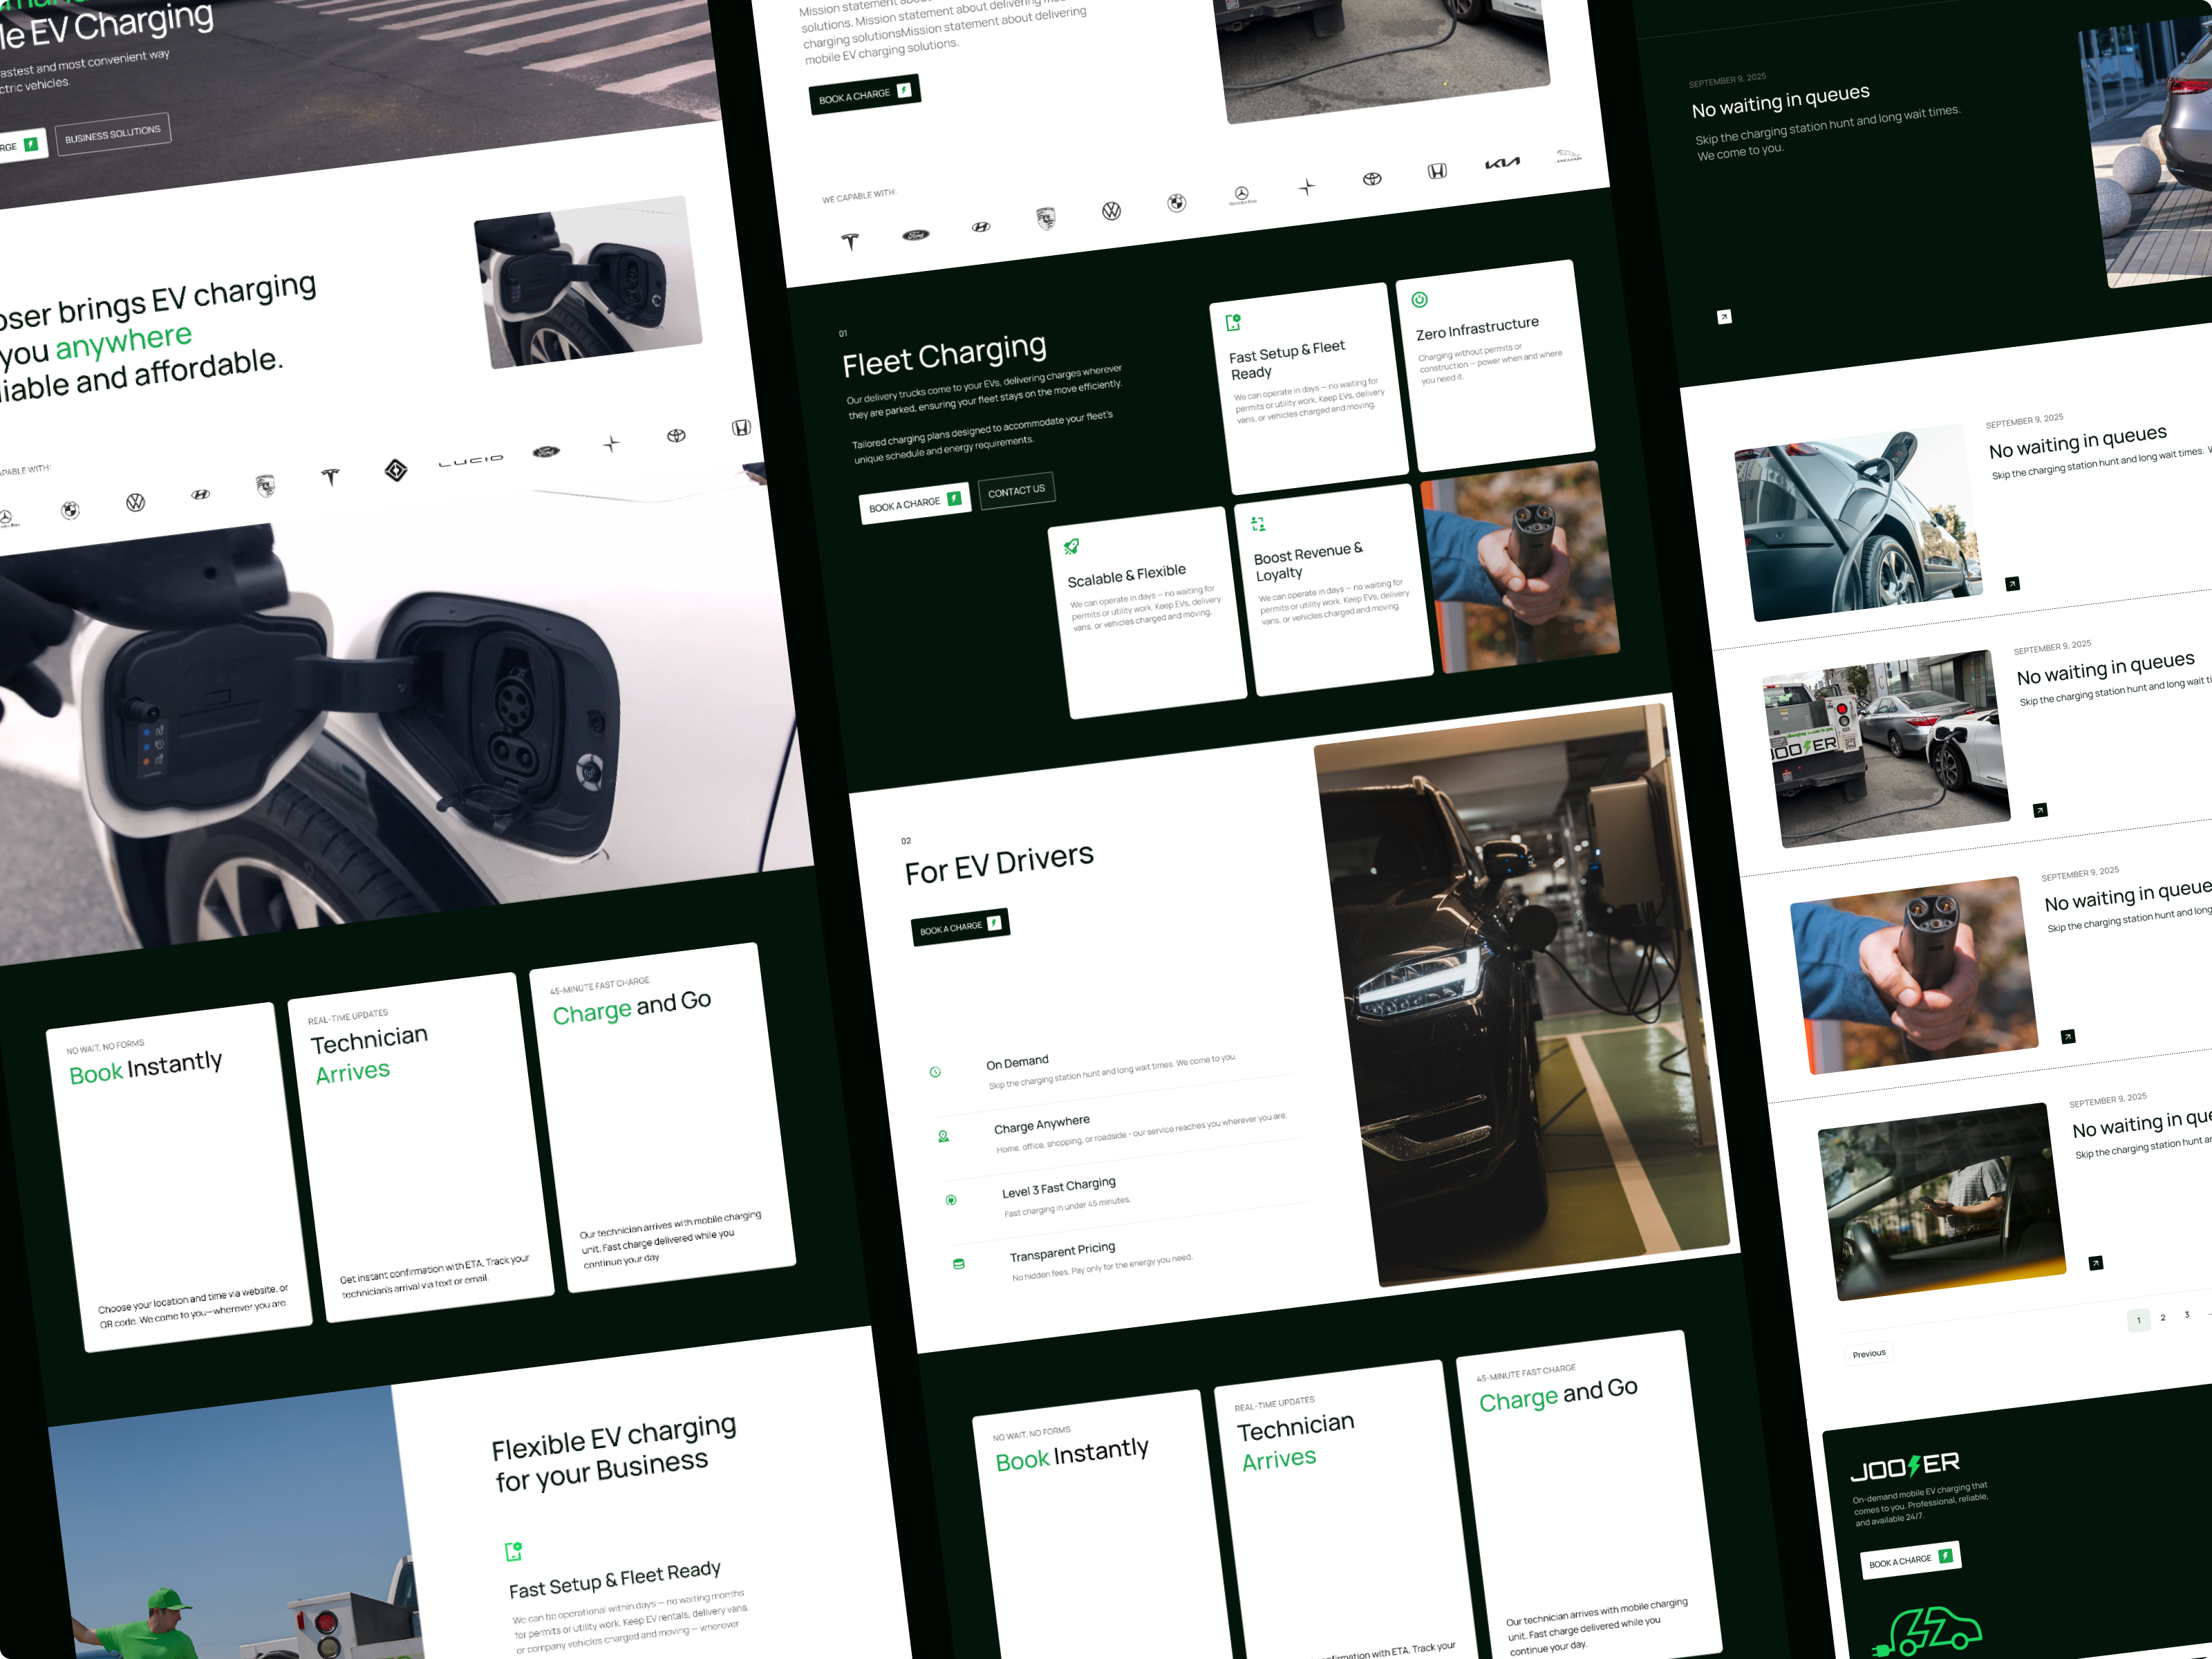This screenshot has width=2212, height=1659.
Task: Open 'No waiting in queues' title beside silver car photo
Action: 2077,442
